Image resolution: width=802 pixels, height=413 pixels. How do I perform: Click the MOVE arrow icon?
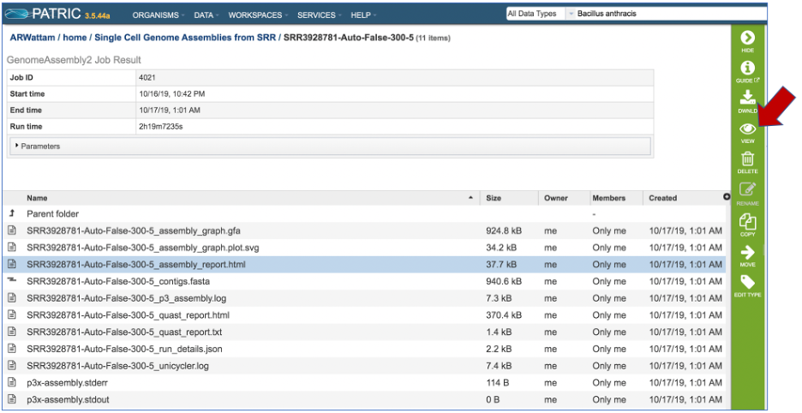[747, 252]
